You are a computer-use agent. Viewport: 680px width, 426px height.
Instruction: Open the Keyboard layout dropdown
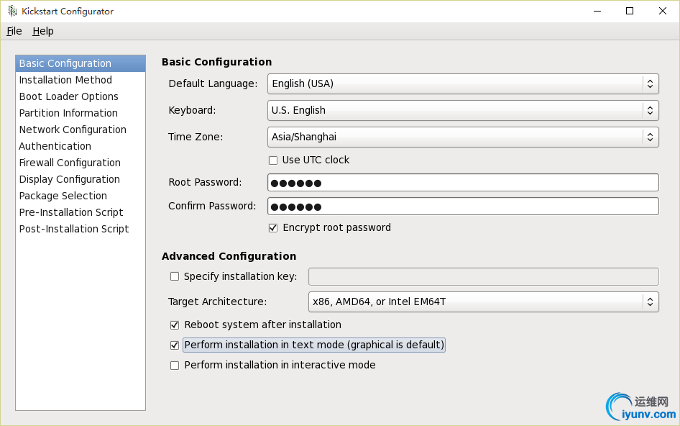click(x=463, y=110)
